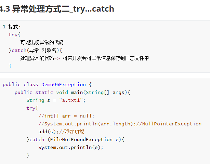
Task: Click the closing brace after println(e)
Action: [28, 155]
